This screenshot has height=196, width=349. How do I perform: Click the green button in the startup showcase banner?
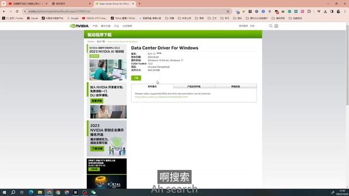[97, 149]
